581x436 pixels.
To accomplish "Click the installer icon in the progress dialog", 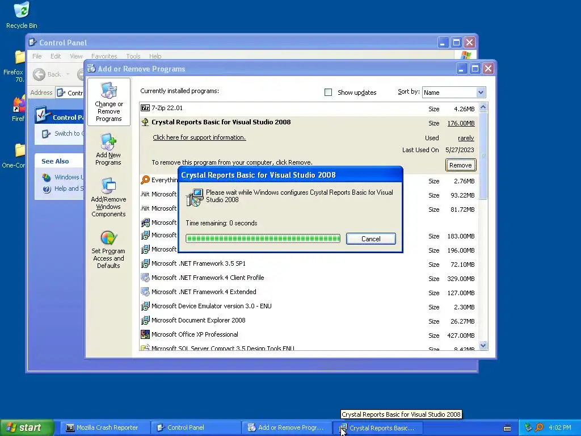I will tap(195, 197).
